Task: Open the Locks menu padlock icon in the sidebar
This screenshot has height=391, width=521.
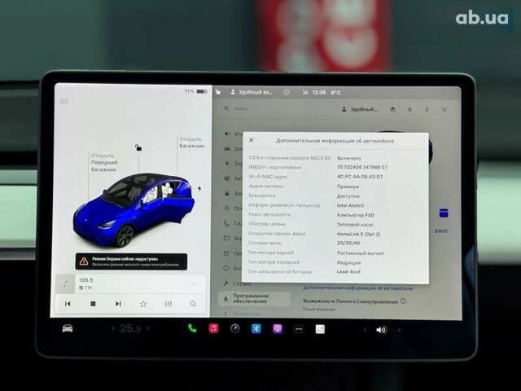Action: click(227, 193)
